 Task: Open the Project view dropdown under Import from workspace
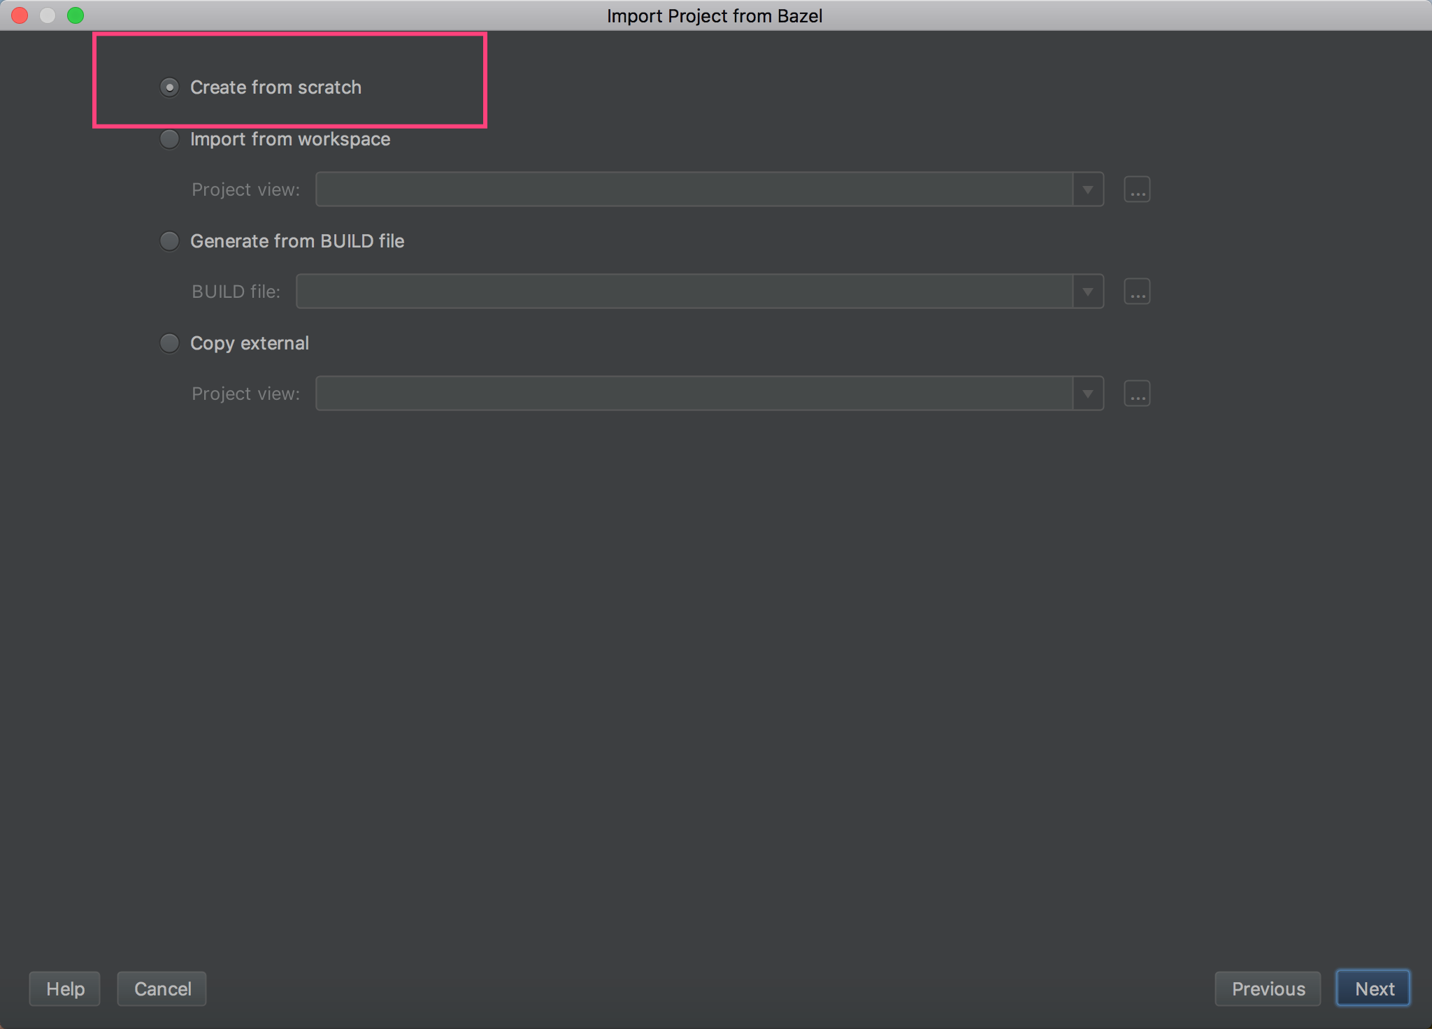tap(1088, 189)
